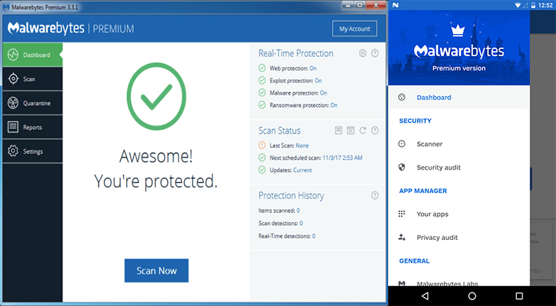Click the mobile Dashboard gauge icon
This screenshot has height=306, width=556.
point(402,97)
